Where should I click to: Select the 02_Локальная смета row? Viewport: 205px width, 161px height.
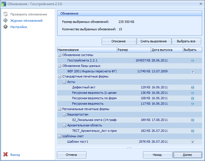pyautogui.click(x=129, y=120)
